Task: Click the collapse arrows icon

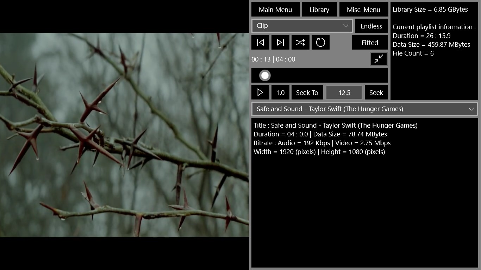Action: (379, 59)
